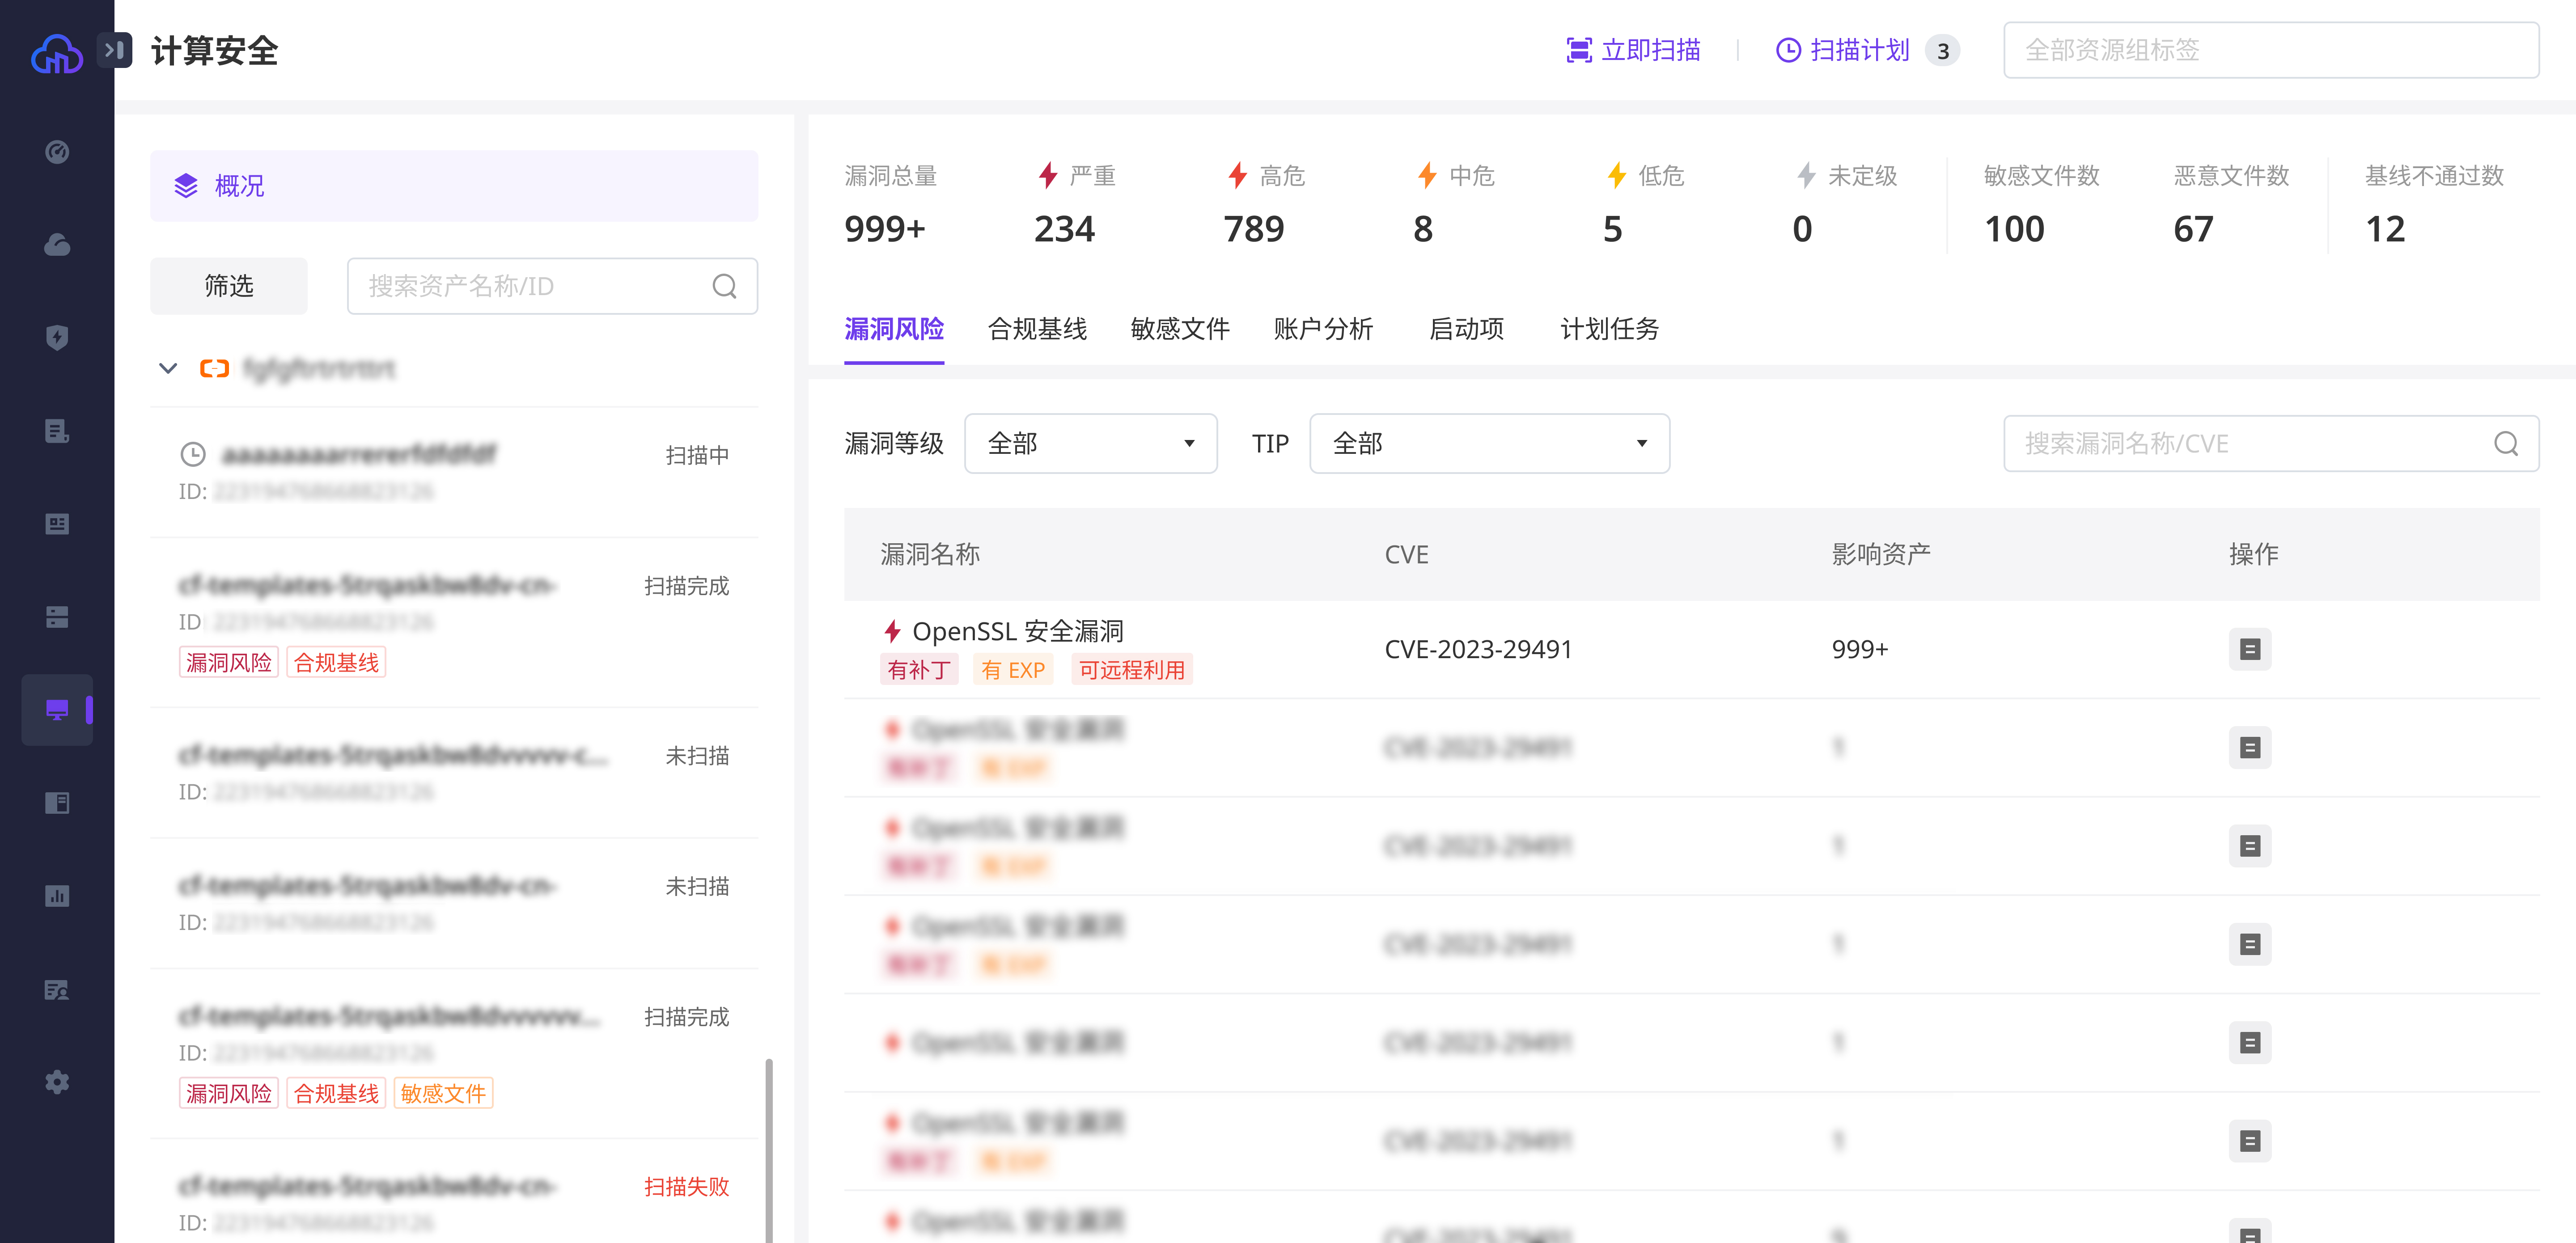
Task: Click the search icon in vulnerability search box
Action: point(2506,444)
